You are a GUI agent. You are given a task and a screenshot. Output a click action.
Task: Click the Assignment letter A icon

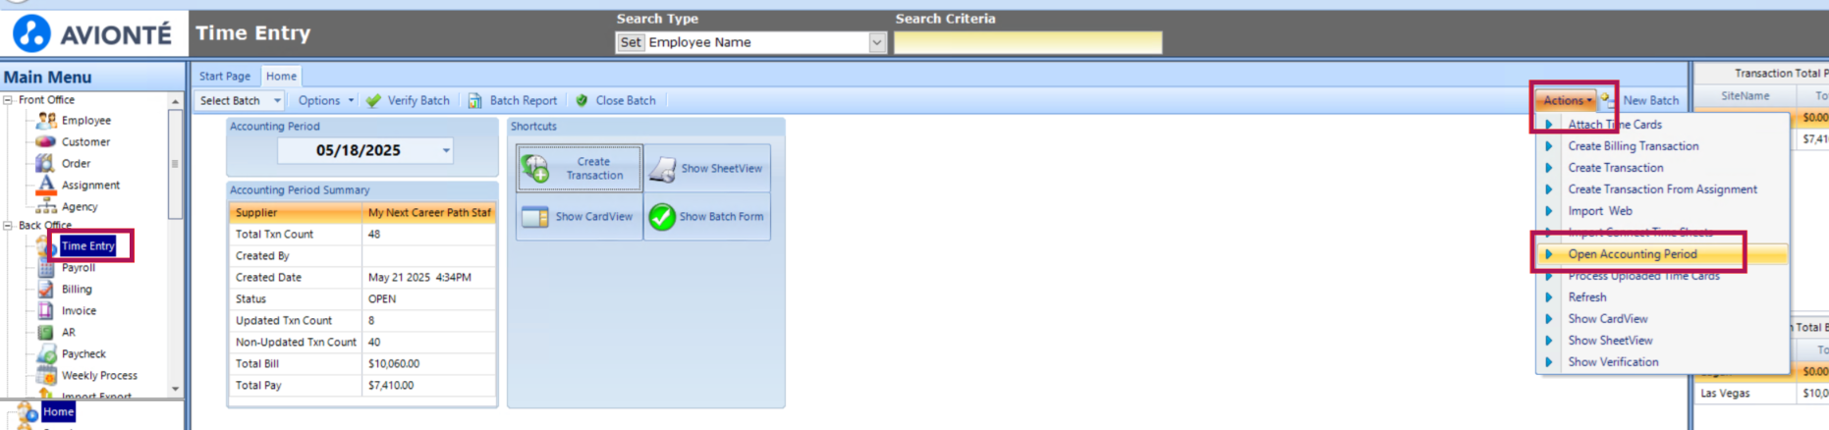pos(46,185)
